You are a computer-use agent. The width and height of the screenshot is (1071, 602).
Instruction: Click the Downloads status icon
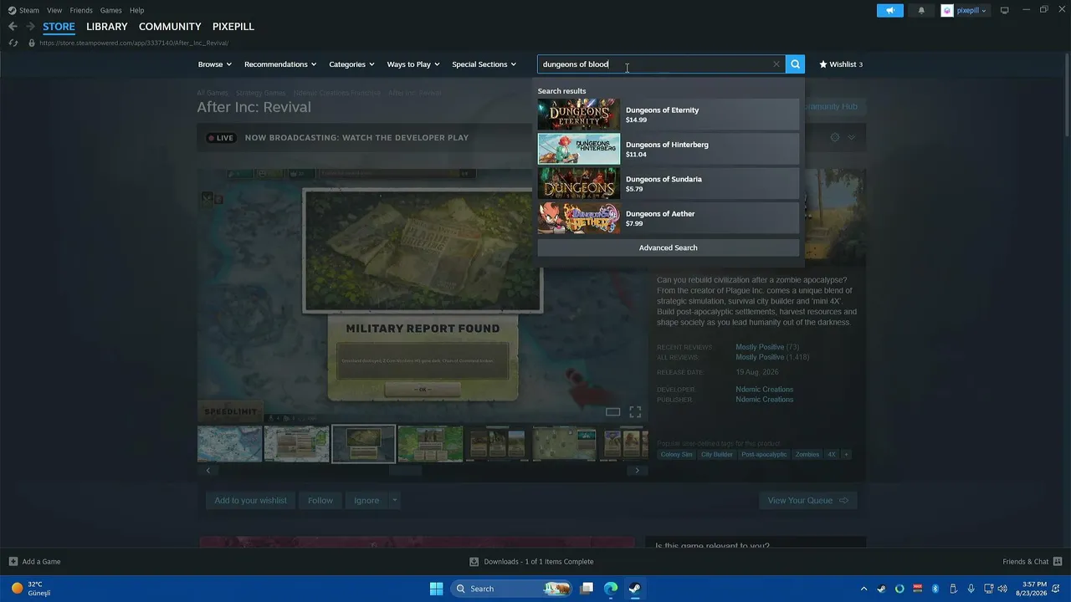pyautogui.click(x=474, y=561)
